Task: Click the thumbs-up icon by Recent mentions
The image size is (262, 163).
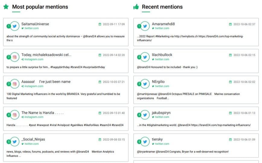Action: 136,7
